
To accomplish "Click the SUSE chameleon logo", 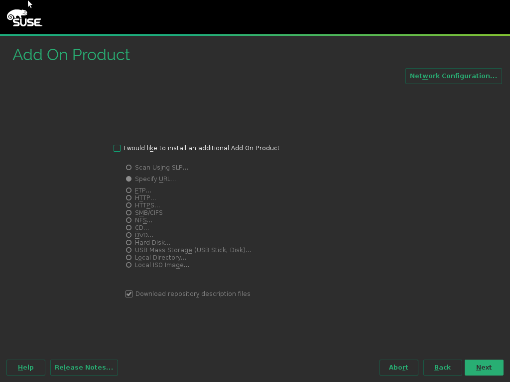I will click(x=24, y=18).
